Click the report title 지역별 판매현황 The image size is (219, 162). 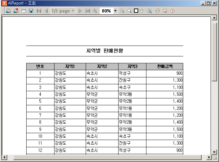[105, 51]
